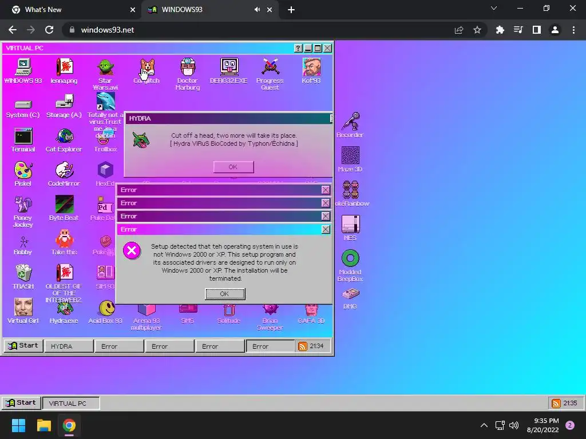
Task: Open the Kof93 icon
Action: pos(311,67)
